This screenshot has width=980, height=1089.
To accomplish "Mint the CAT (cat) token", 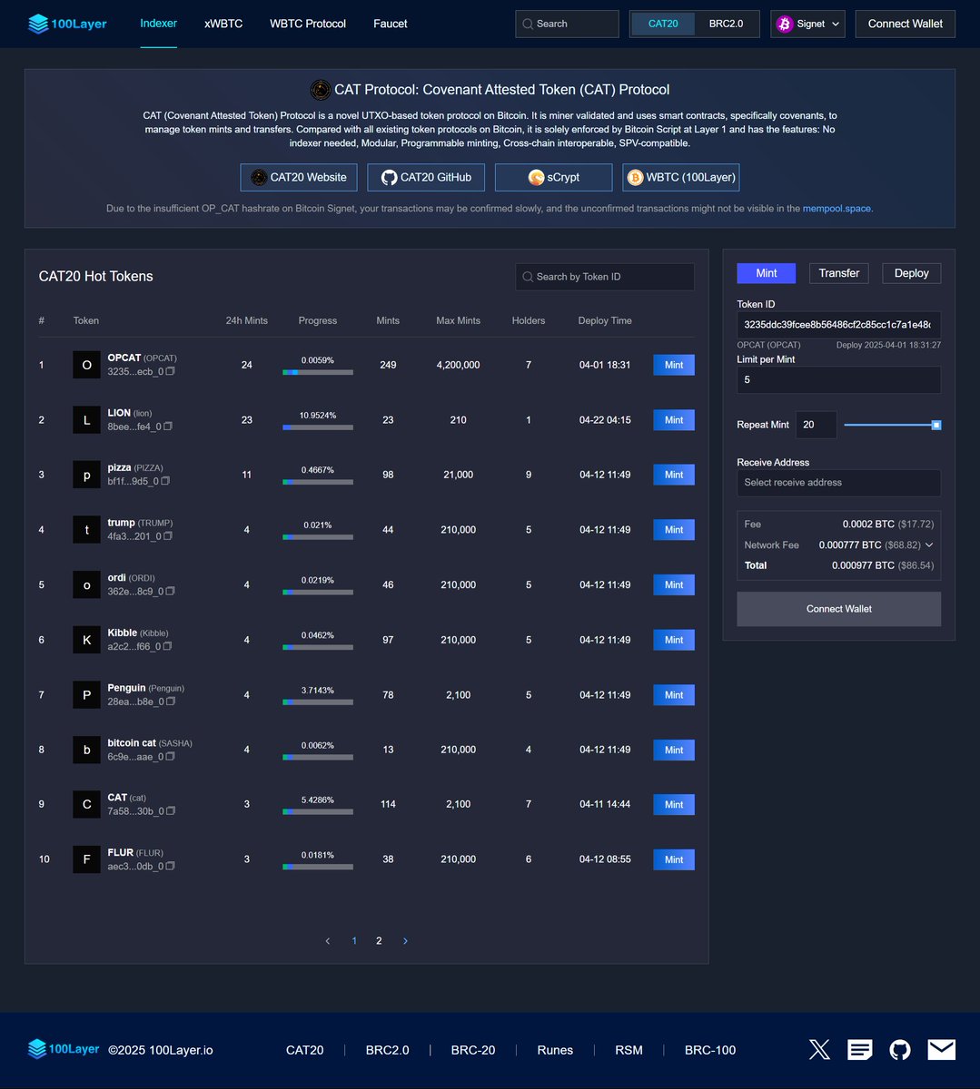I will [x=674, y=805].
